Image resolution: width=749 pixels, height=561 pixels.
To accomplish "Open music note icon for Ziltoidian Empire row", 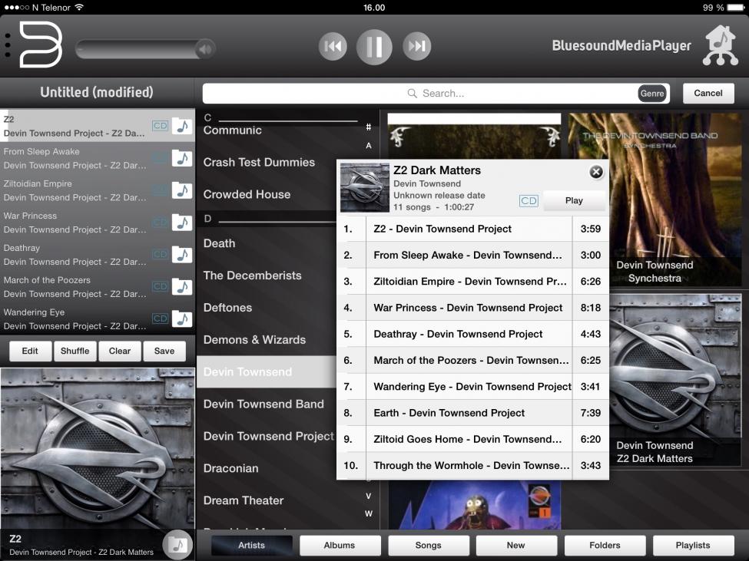I will coord(182,190).
